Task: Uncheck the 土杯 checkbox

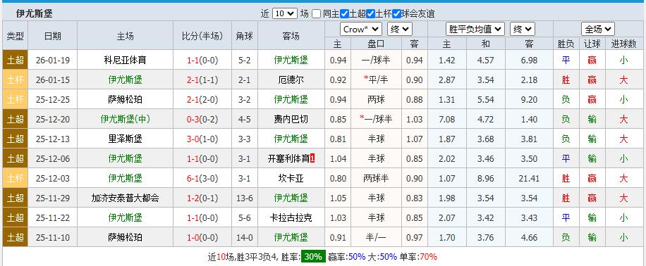Action: coord(370,13)
